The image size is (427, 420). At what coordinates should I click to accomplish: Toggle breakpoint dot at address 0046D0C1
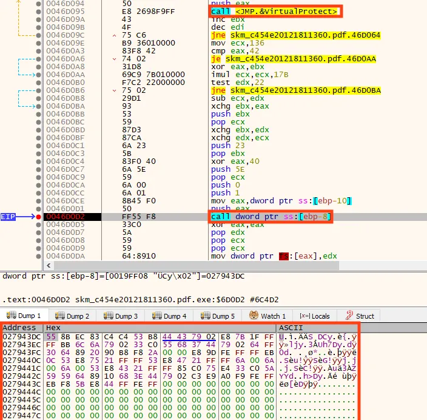38,146
